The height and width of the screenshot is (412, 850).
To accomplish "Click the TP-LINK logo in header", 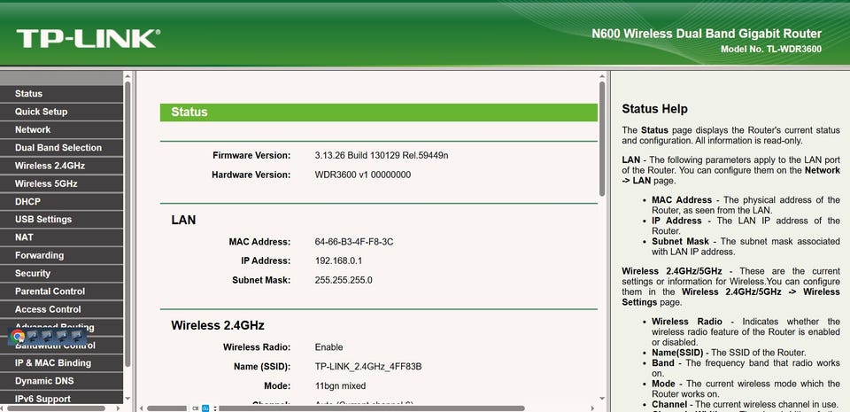I will 87,38.
